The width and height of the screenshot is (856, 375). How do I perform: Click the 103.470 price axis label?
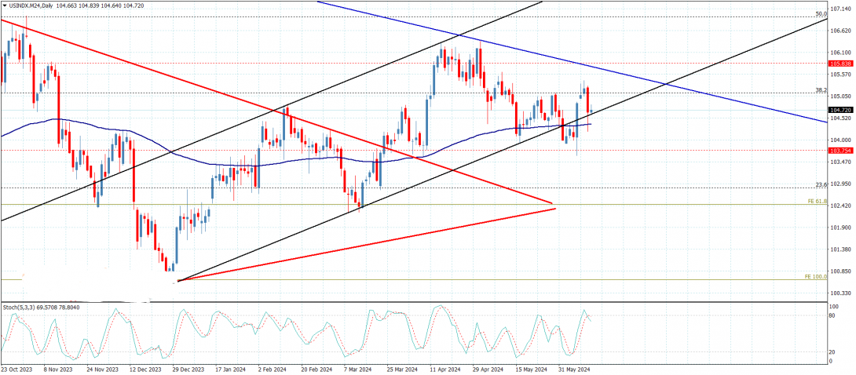(841, 162)
